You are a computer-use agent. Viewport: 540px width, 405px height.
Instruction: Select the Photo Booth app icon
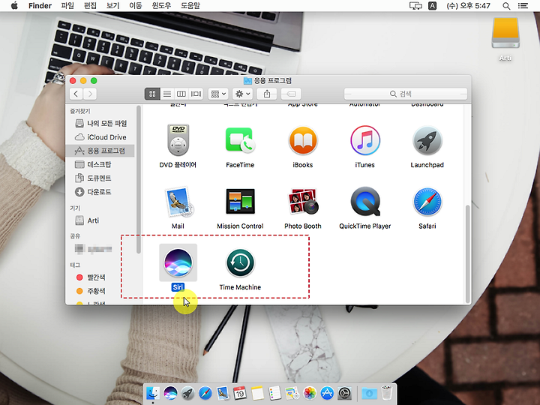303,202
